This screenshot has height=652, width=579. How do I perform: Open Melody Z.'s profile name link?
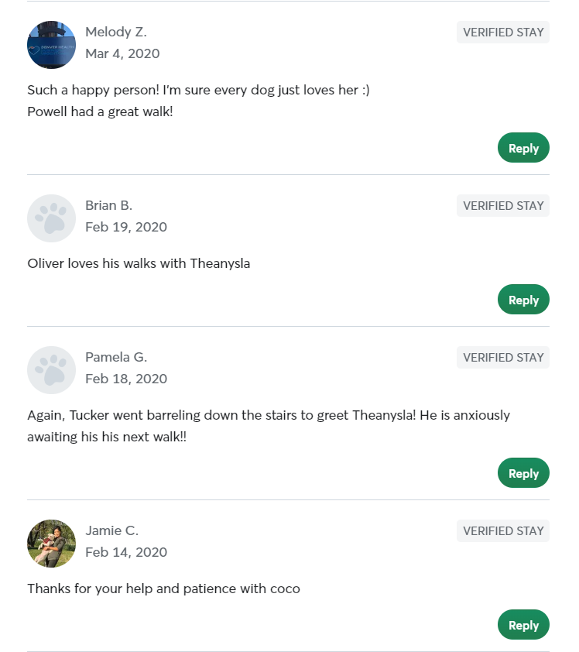116,32
